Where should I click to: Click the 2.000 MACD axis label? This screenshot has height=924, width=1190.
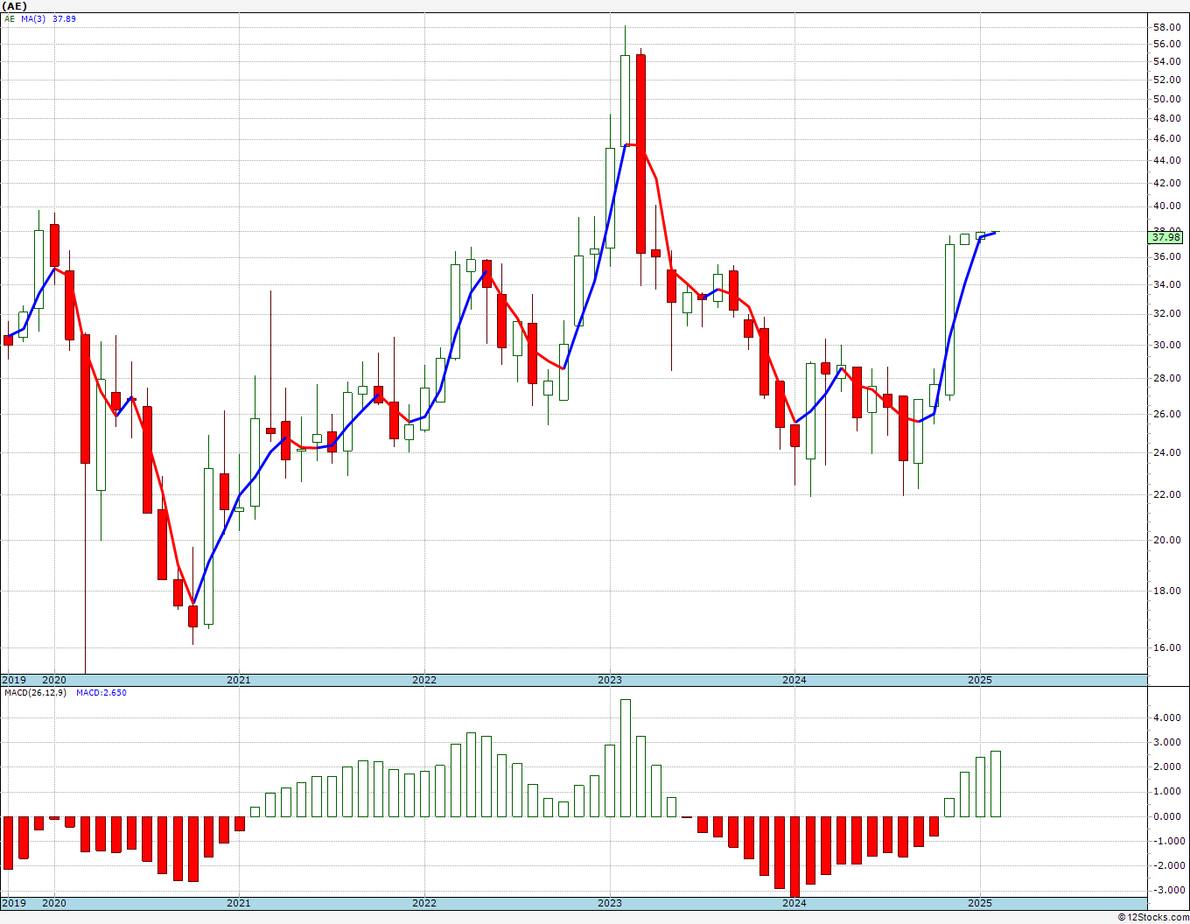tap(1168, 766)
